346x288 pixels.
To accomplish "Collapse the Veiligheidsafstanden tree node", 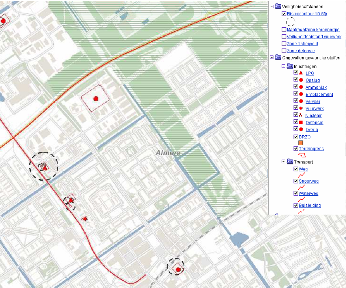I will 272,6.
